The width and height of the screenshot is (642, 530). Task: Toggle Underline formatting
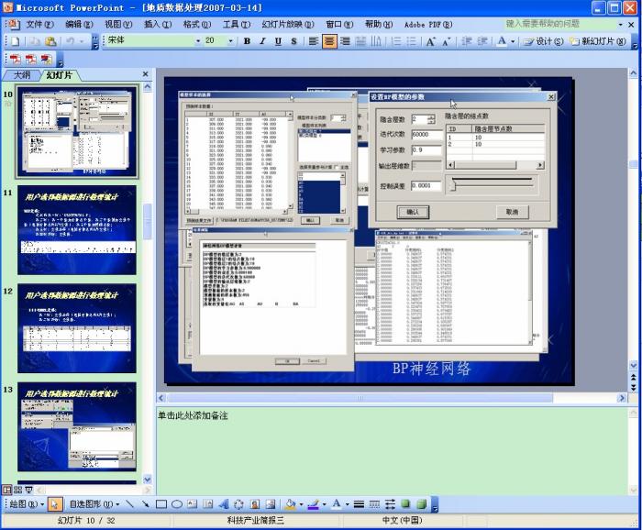click(278, 41)
